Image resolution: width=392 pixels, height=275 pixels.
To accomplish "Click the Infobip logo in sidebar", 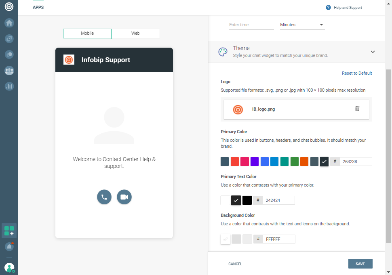I will point(9,7).
